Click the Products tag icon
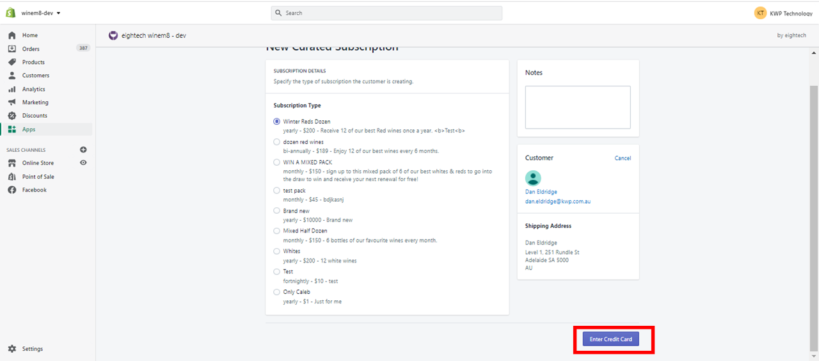Image resolution: width=819 pixels, height=361 pixels. [x=12, y=62]
